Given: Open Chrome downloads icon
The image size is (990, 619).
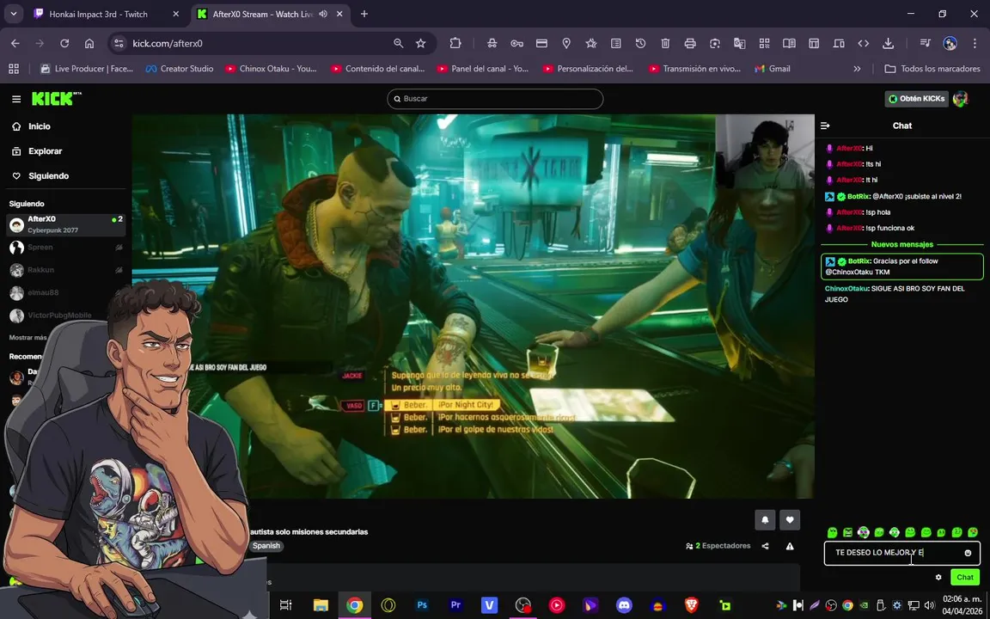Looking at the screenshot, I should pyautogui.click(x=889, y=44).
